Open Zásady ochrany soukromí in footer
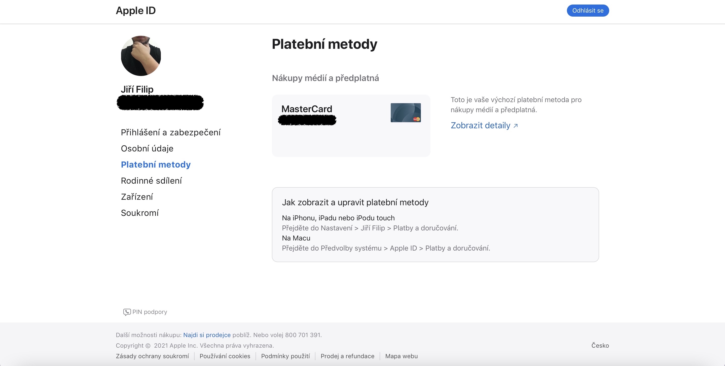 (152, 356)
